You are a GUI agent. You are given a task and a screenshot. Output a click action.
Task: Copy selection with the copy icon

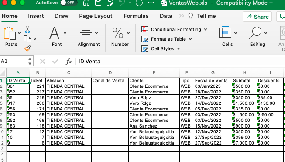click(x=27, y=39)
